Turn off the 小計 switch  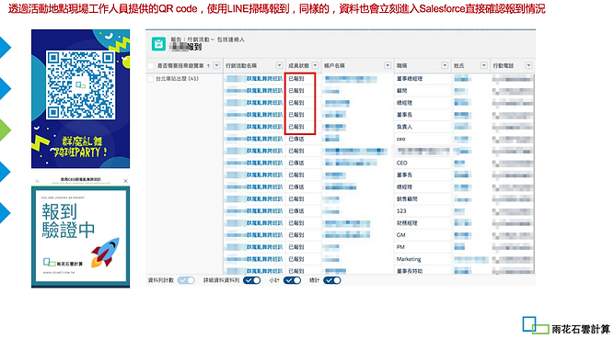[x=292, y=280]
